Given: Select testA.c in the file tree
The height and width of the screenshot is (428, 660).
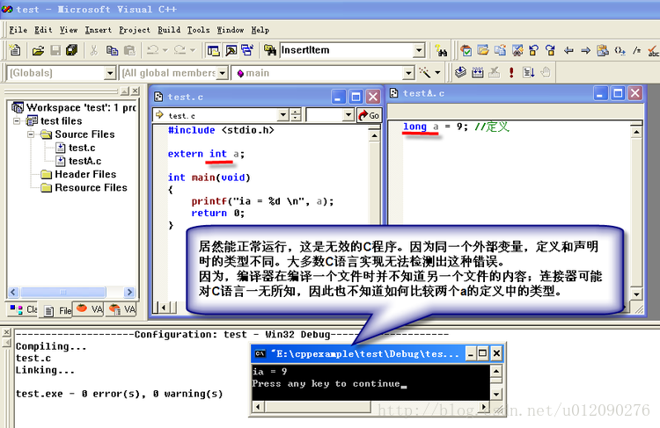Looking at the screenshot, I should point(85,161).
